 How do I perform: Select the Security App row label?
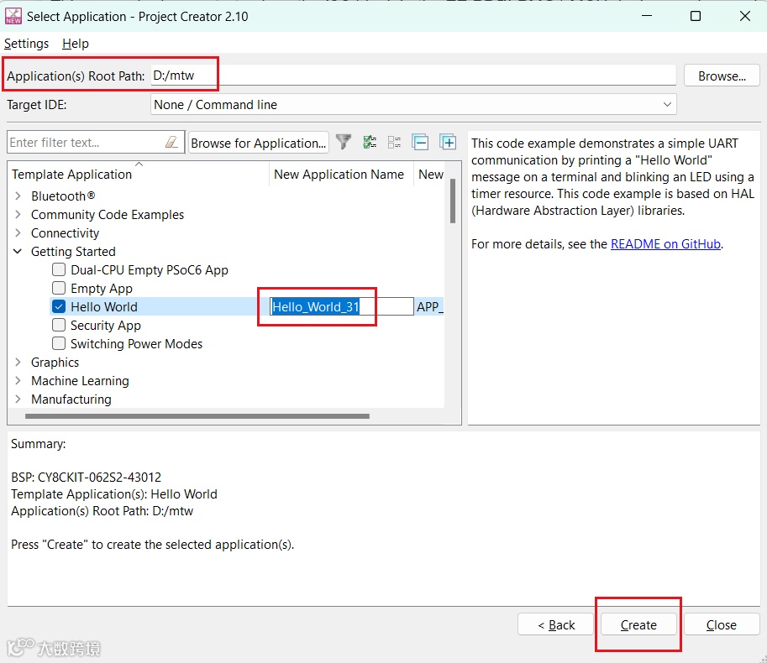tap(106, 326)
